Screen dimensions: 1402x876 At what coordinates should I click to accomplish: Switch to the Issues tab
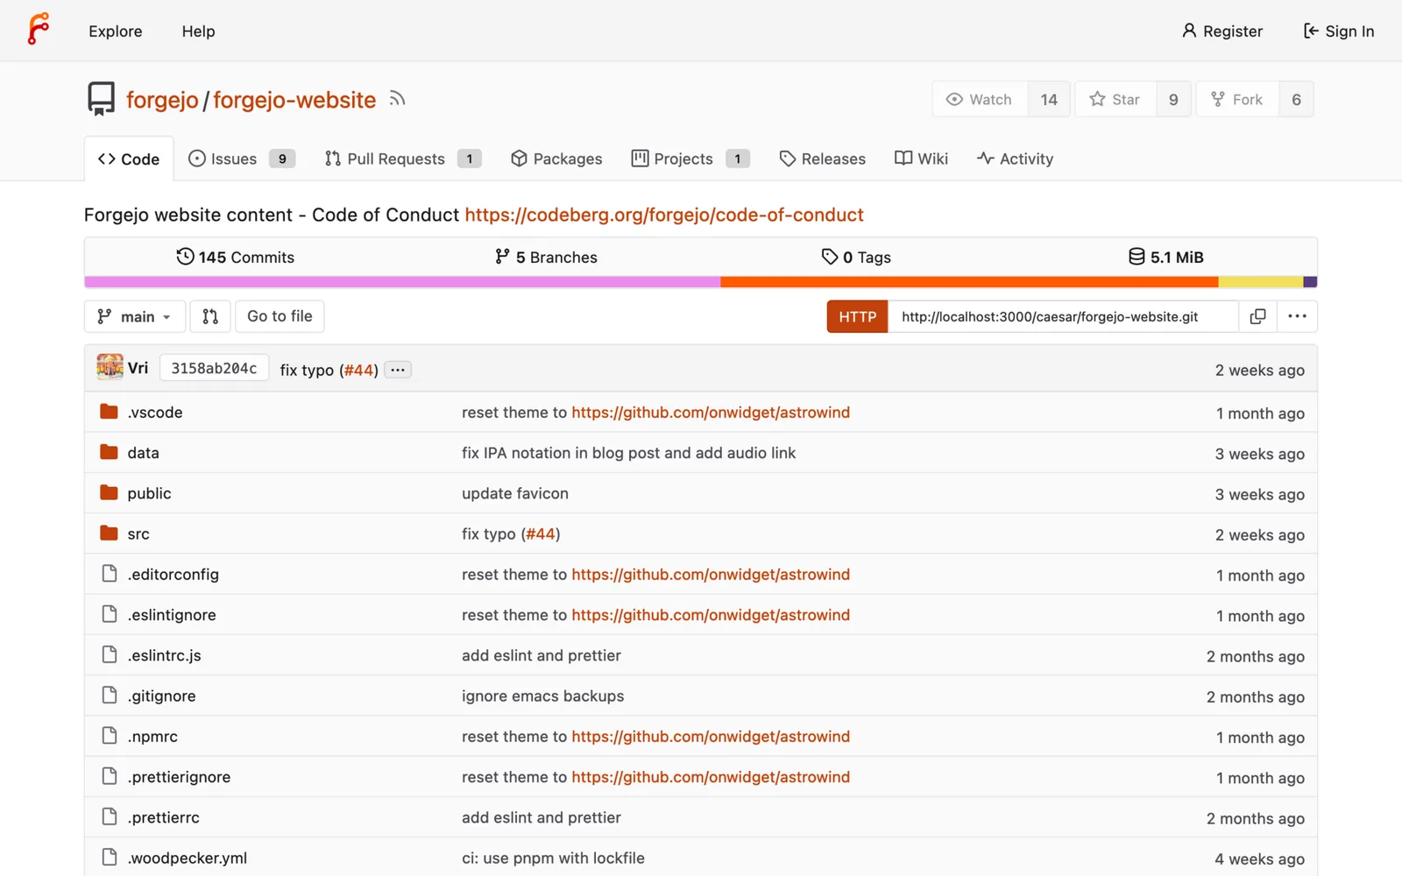point(242,159)
